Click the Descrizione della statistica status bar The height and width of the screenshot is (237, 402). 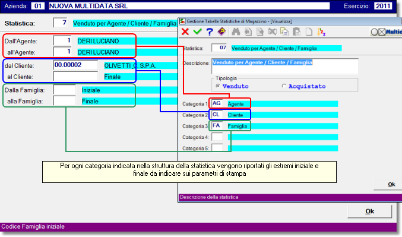point(290,197)
